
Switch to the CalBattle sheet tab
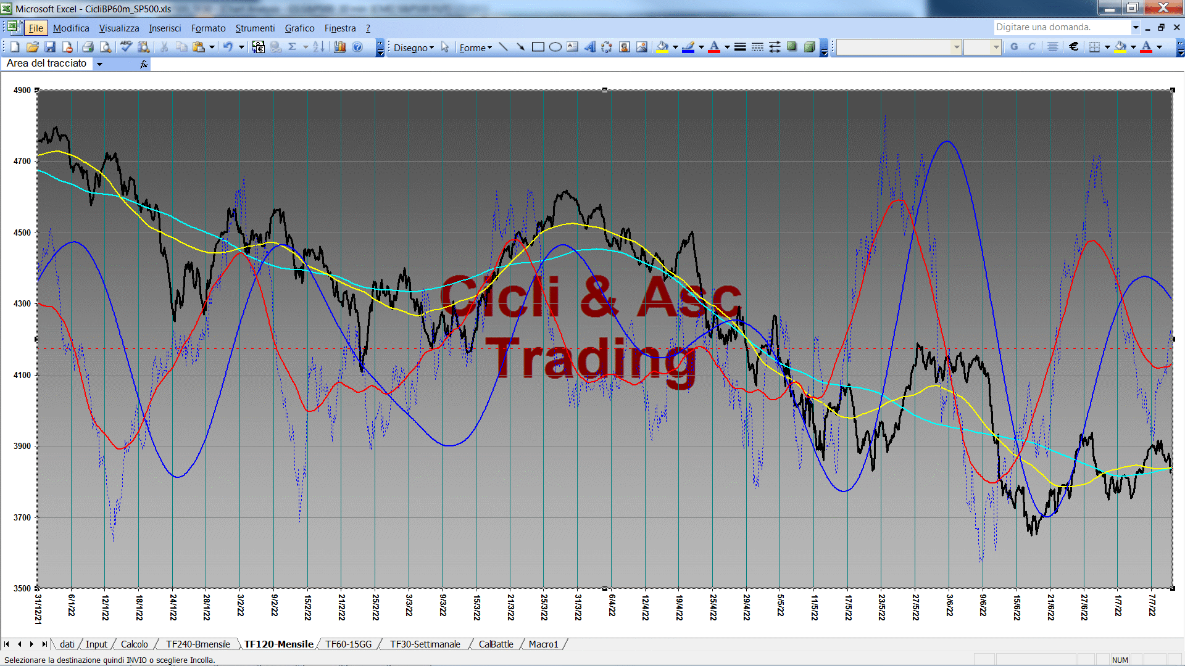tap(496, 644)
